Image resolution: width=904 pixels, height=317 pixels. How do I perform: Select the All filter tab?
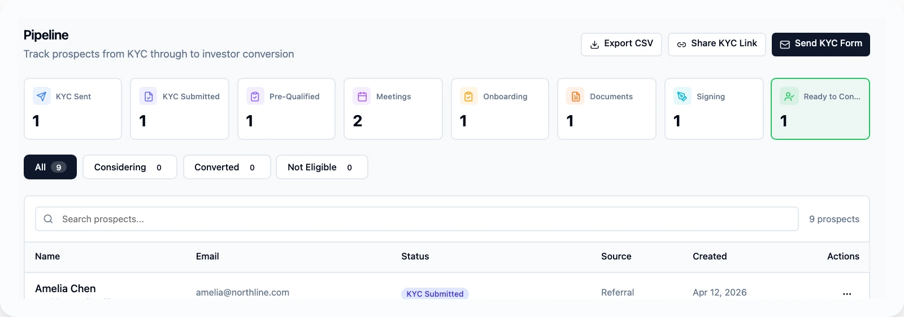pyautogui.click(x=50, y=167)
